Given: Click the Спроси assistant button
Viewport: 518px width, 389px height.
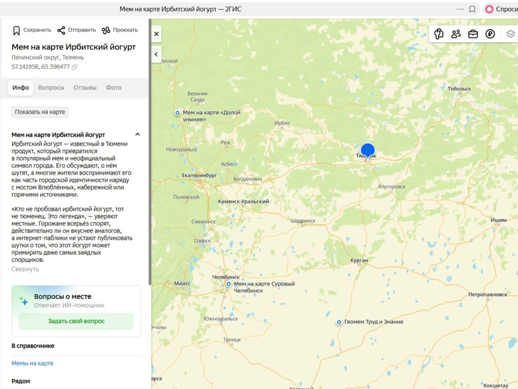Looking at the screenshot, I should (501, 9).
